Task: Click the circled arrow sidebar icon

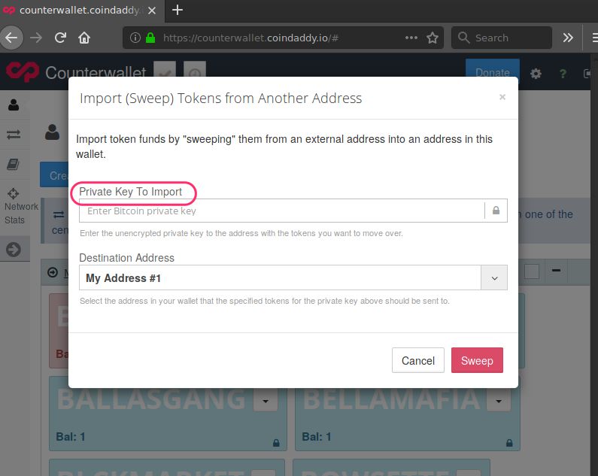Action: point(14,250)
